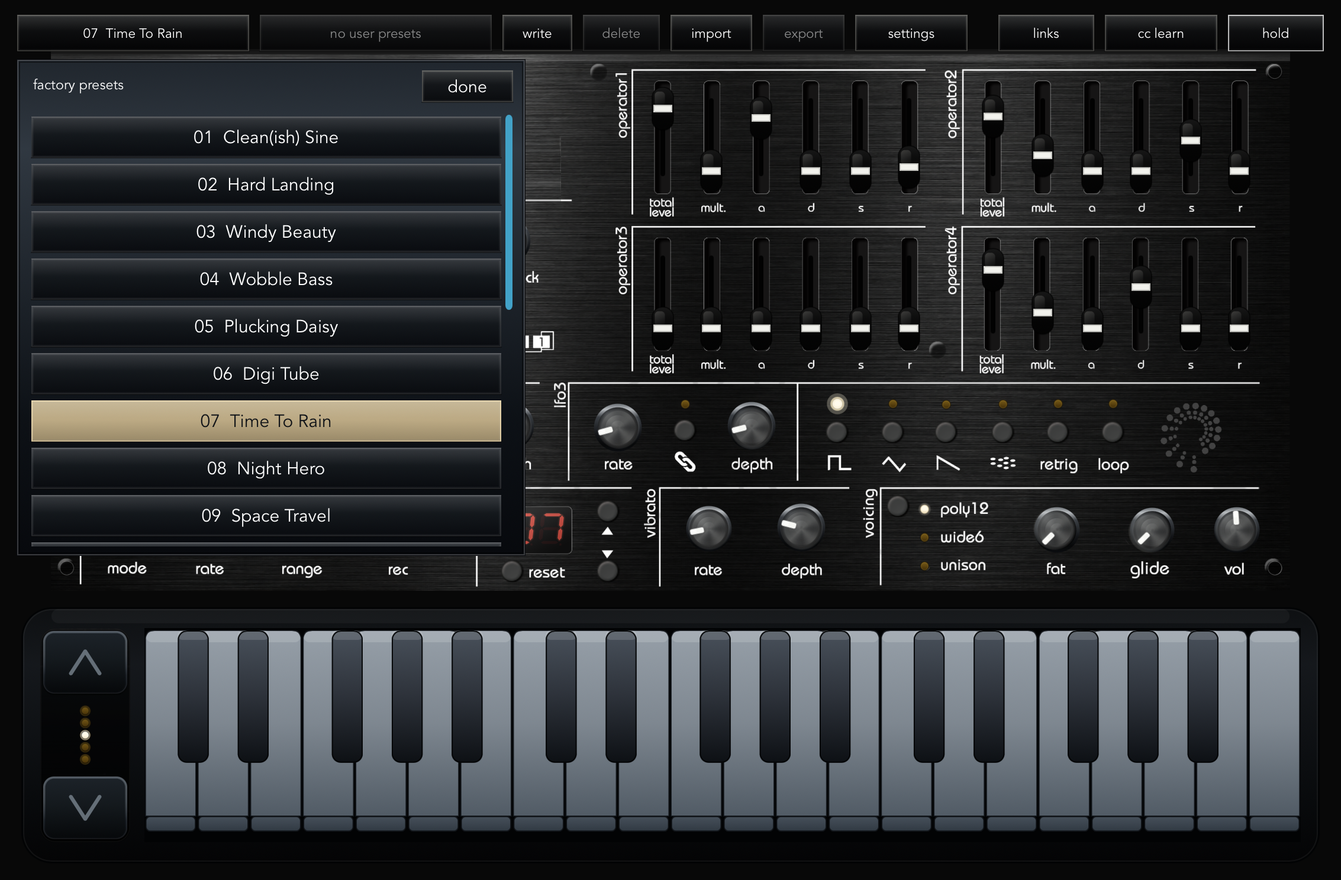1341x880 pixels.
Task: Load preset 08 Night Hero
Action: [x=266, y=468]
